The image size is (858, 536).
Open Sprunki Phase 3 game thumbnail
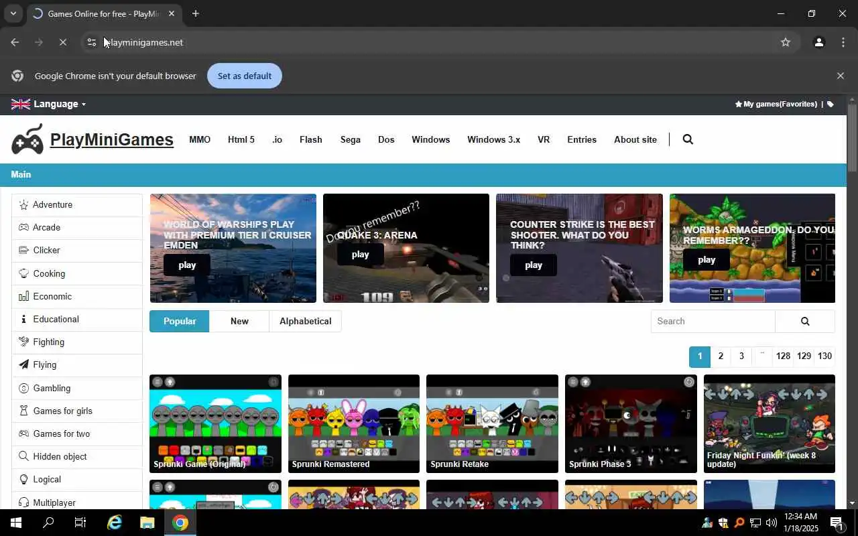pos(631,423)
